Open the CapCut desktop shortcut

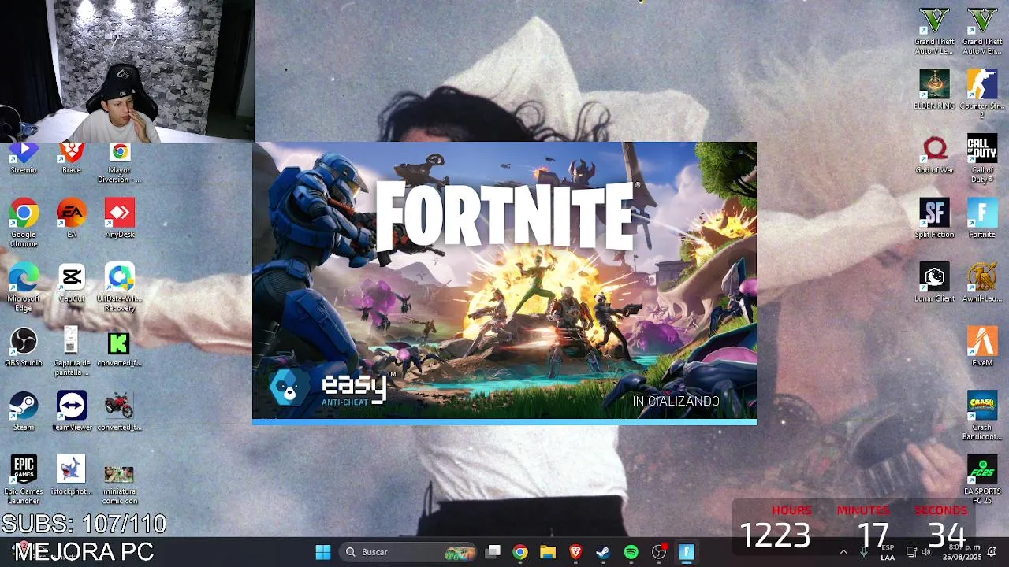72,283
